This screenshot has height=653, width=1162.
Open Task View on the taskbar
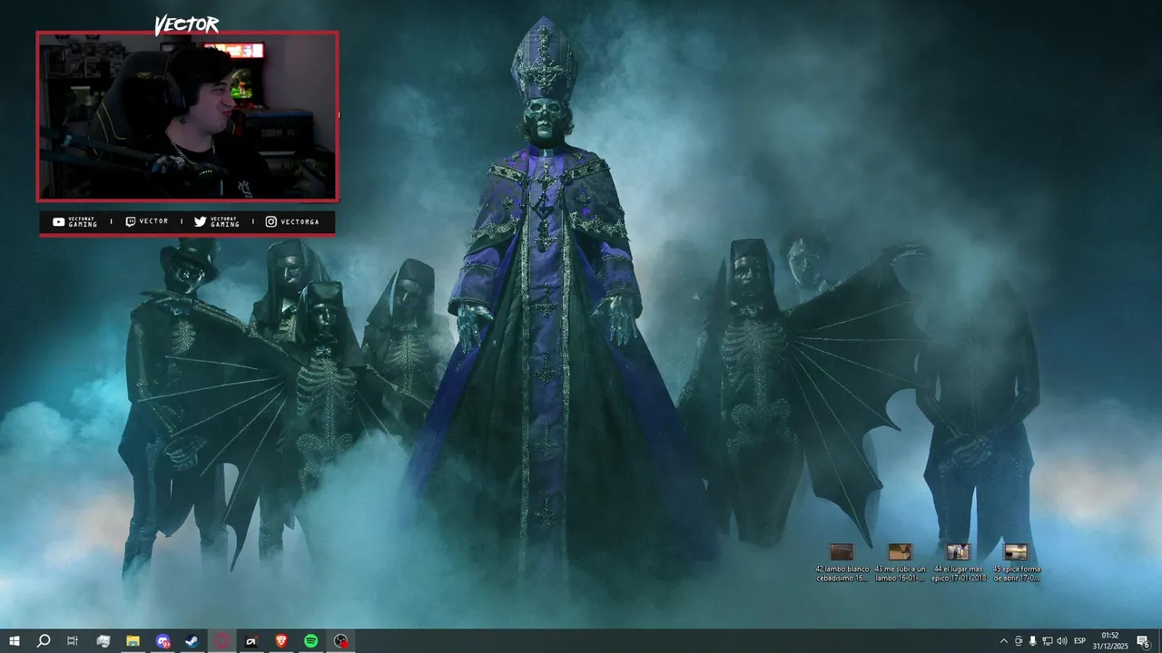tap(73, 641)
